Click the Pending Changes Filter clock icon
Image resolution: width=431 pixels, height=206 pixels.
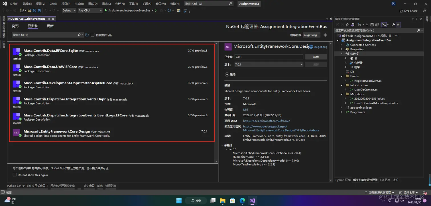click(359, 25)
